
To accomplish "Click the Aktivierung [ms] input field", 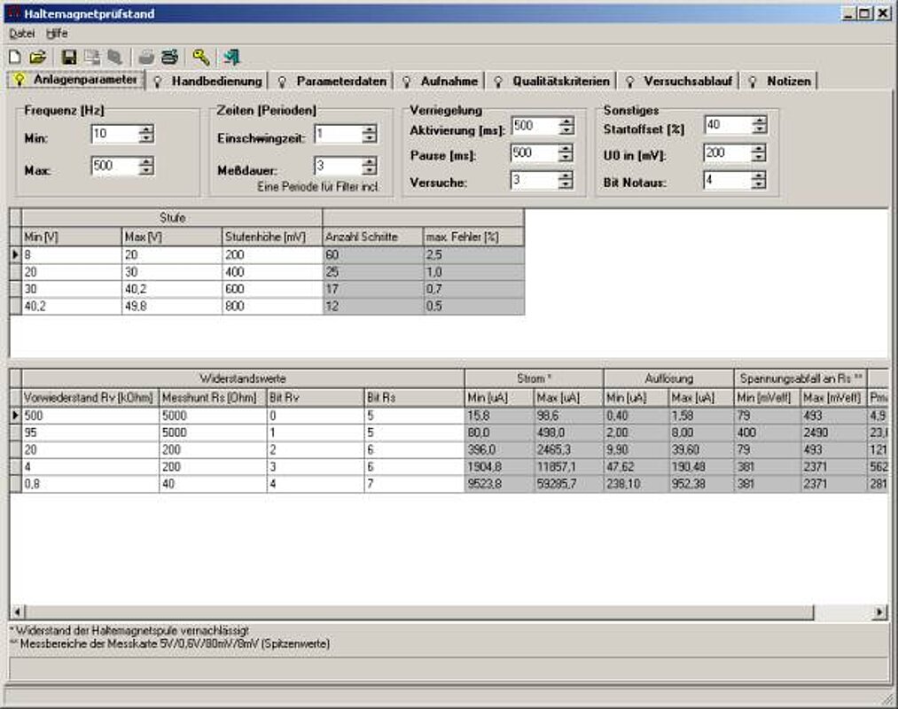I will (535, 126).
